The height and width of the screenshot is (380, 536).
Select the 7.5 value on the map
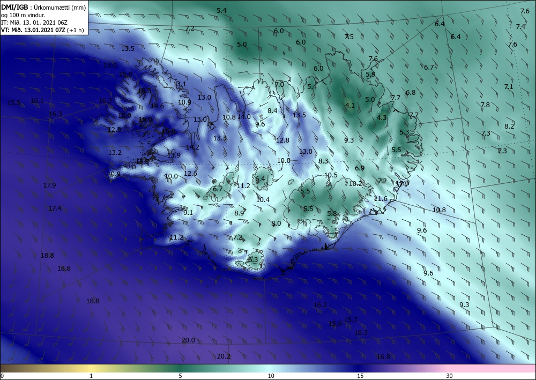pyautogui.click(x=349, y=37)
